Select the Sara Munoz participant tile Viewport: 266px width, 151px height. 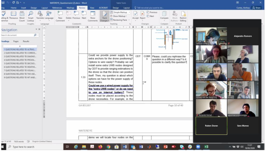pyautogui.click(x=243, y=126)
